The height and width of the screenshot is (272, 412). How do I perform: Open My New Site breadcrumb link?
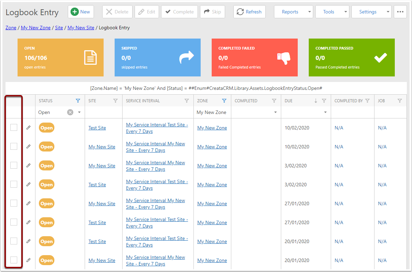(81, 28)
